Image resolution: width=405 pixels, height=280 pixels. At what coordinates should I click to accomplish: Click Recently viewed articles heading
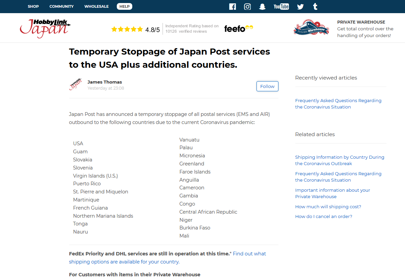tap(326, 78)
